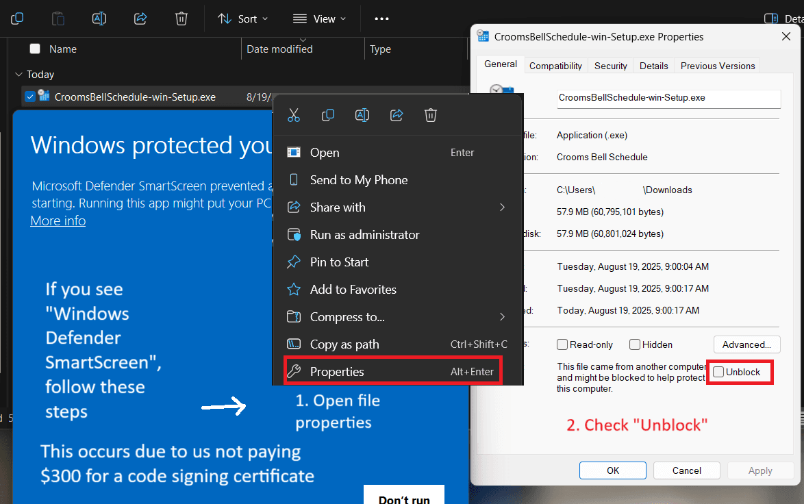The width and height of the screenshot is (804, 504).
Task: Click the Rename icon in the Explorer toolbar
Action: pyautogui.click(x=99, y=18)
